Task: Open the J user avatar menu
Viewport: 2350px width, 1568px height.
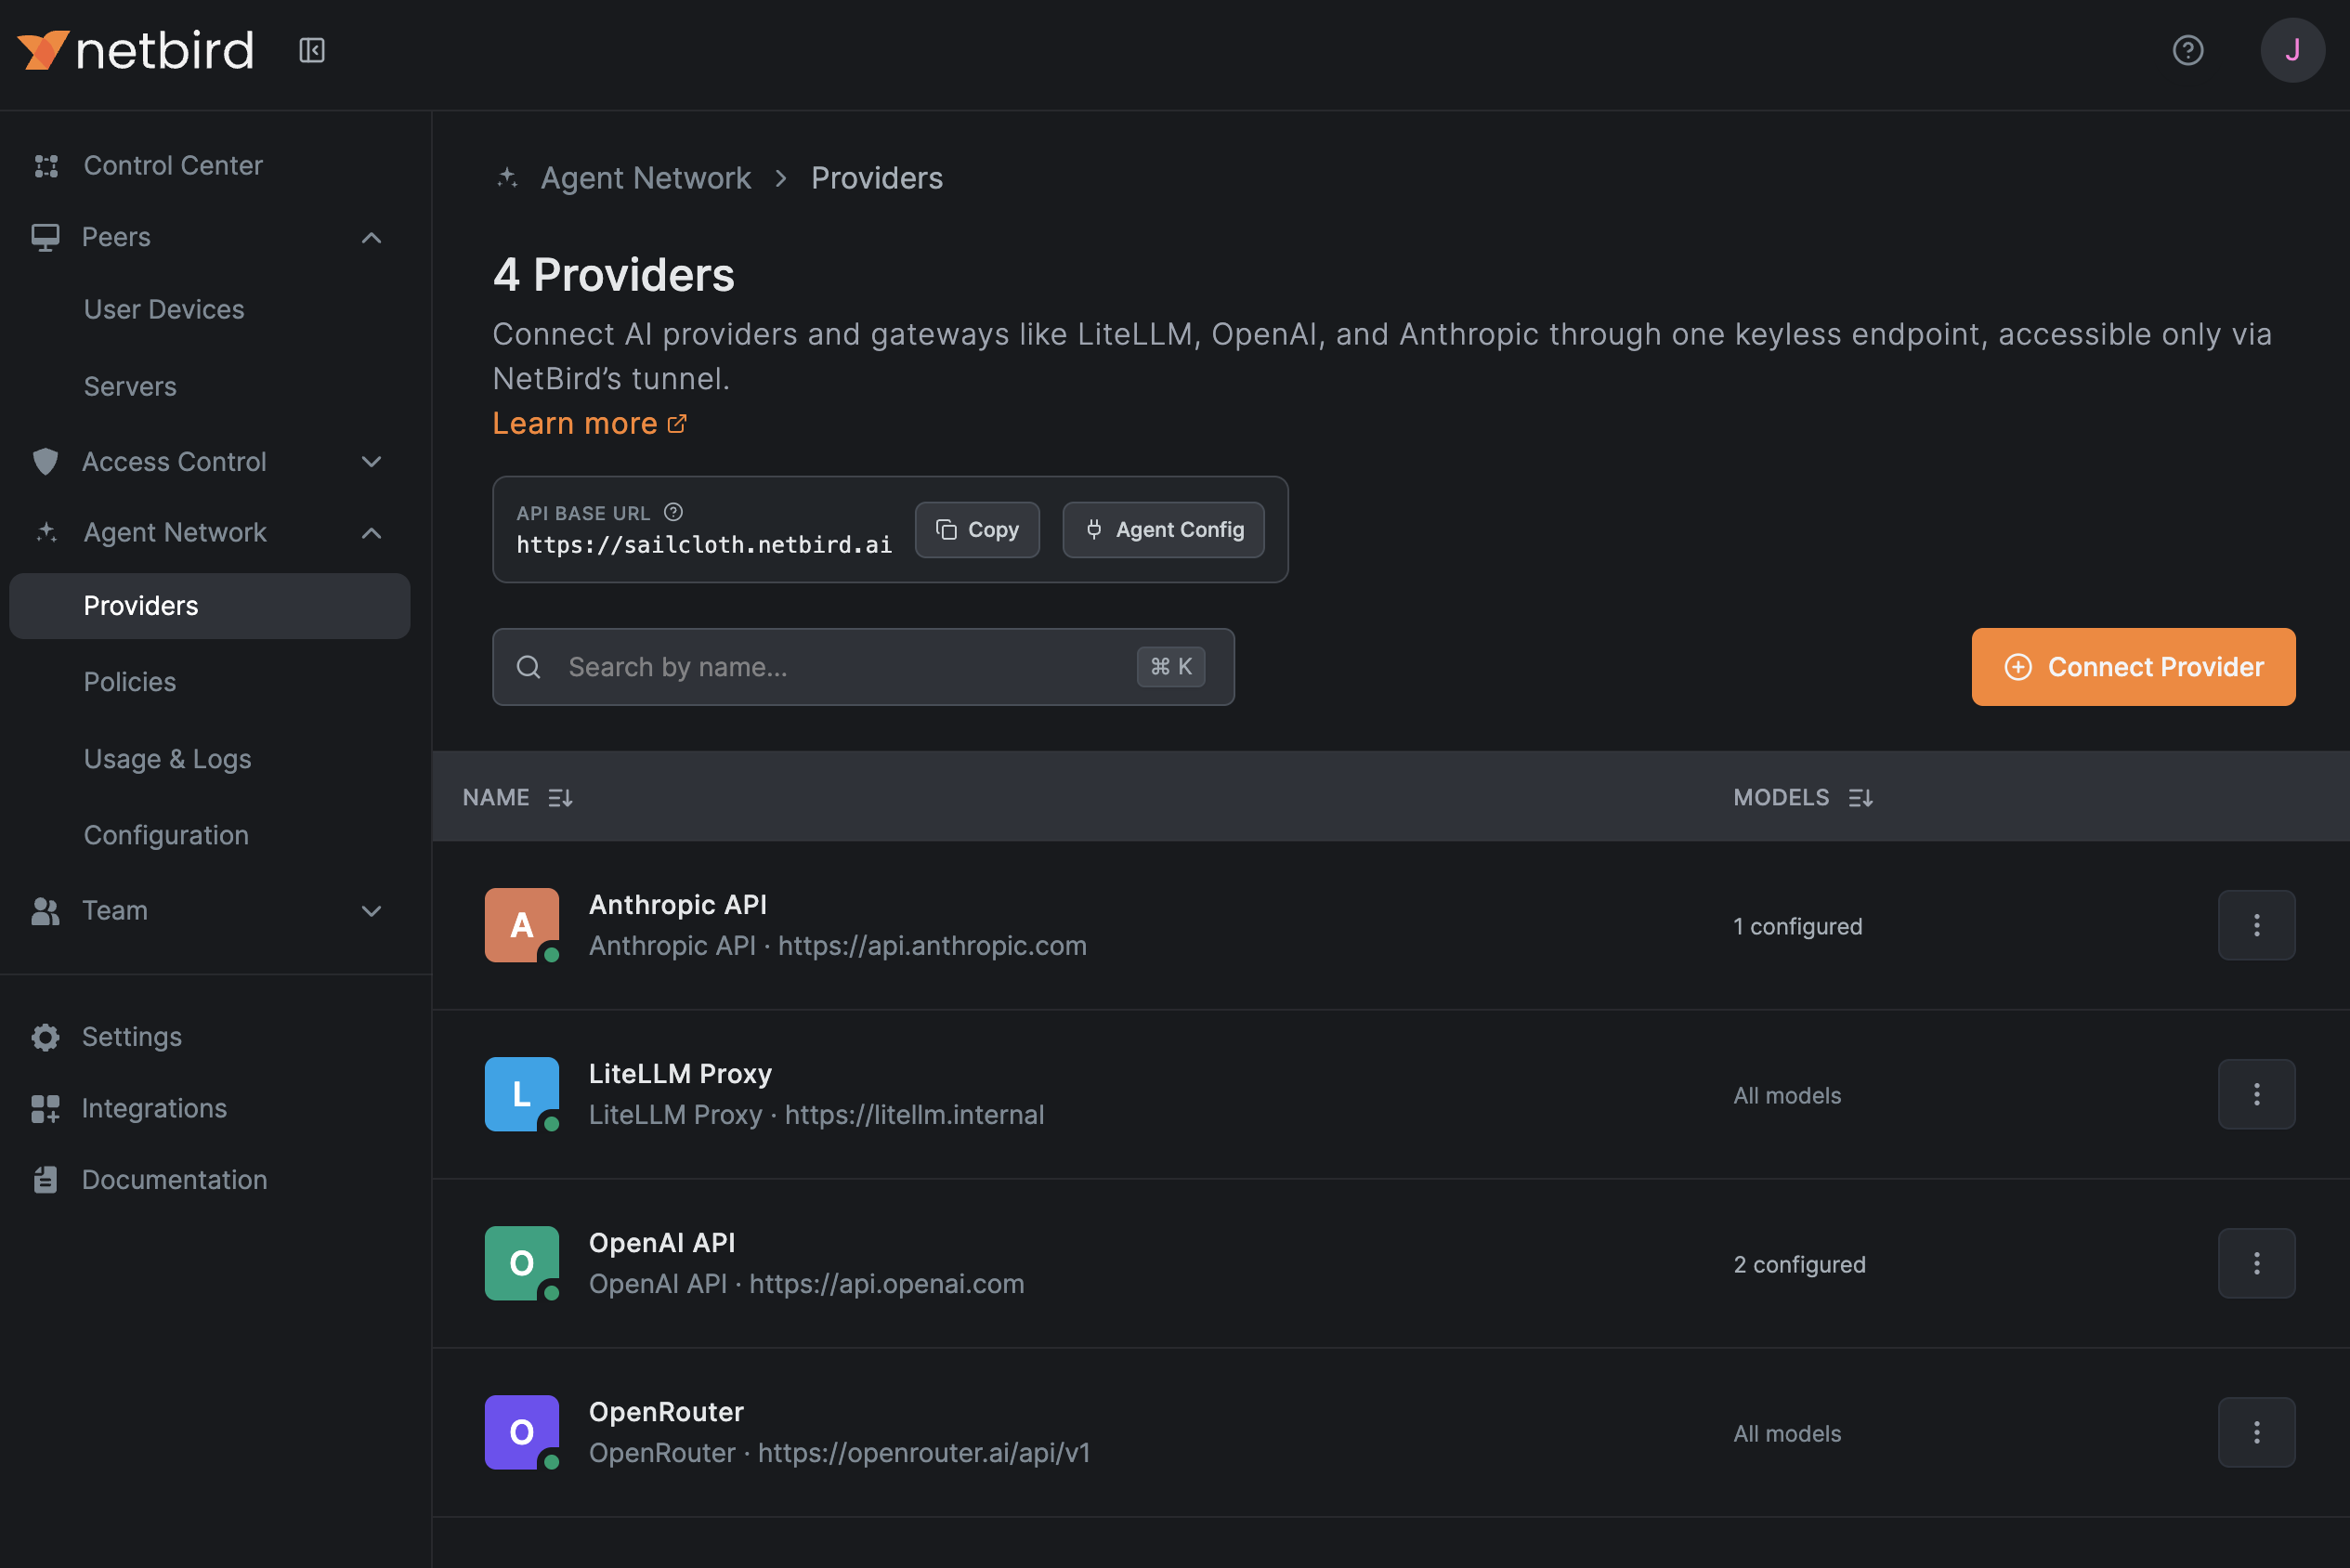Action: 2292,50
